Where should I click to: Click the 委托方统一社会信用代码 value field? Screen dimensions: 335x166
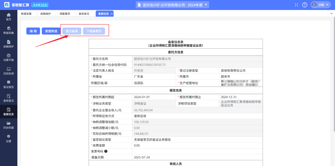tap(197, 65)
